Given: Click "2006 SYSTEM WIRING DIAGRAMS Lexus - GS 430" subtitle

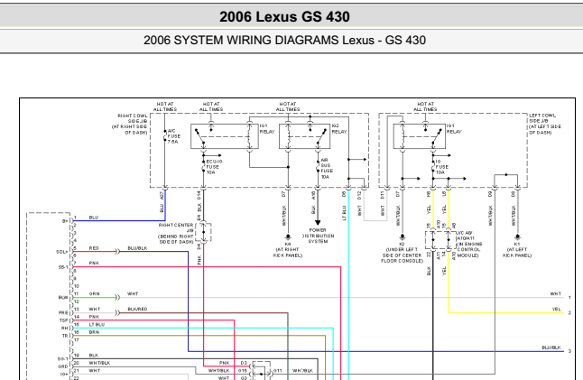Looking at the screenshot, I should (284, 40).
